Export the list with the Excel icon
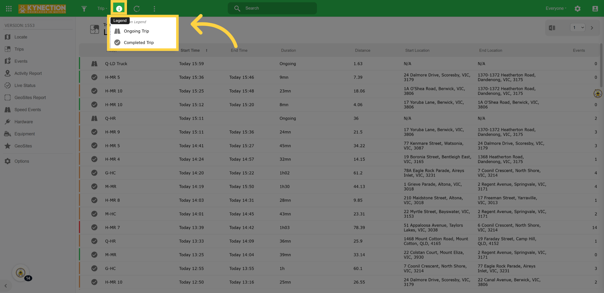The height and width of the screenshot is (293, 604). (552, 28)
